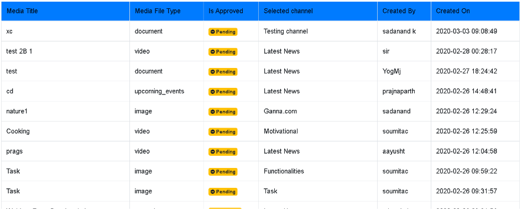Screen dimensions: 522x216
Task: Click the Functionalities channel cell
Action: point(284,171)
